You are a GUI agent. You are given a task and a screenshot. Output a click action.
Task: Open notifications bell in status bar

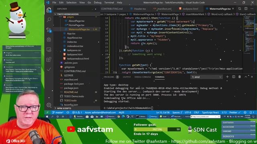252,112
